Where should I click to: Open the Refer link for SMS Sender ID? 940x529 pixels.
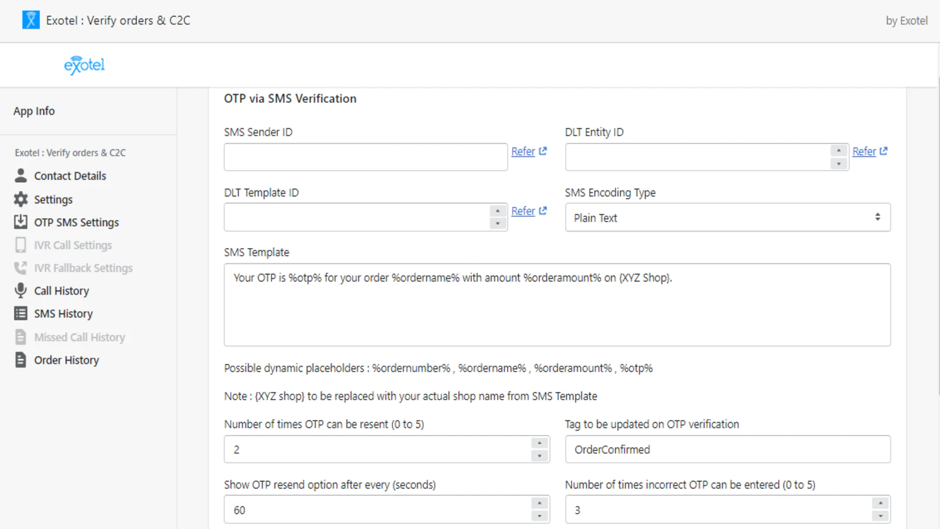click(x=523, y=151)
